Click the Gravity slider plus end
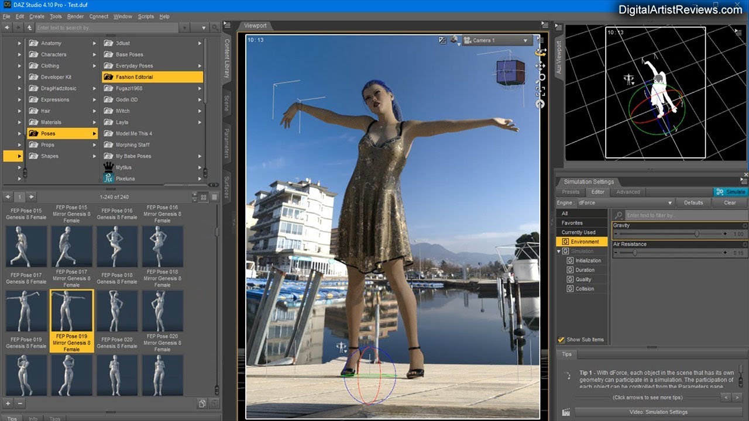This screenshot has height=421, width=749. point(725,234)
